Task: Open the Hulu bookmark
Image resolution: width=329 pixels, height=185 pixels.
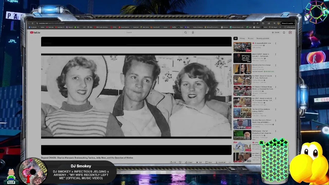Action: [180, 27]
